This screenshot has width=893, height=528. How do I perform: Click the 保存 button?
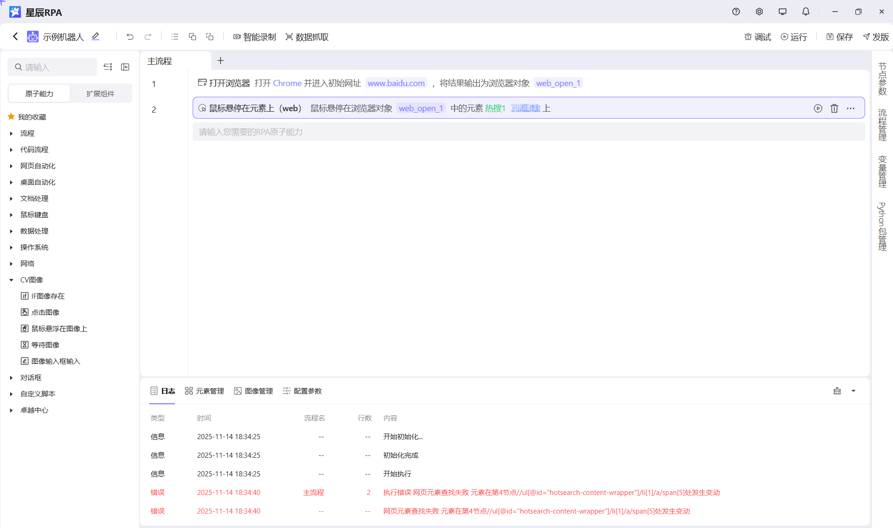pos(839,37)
